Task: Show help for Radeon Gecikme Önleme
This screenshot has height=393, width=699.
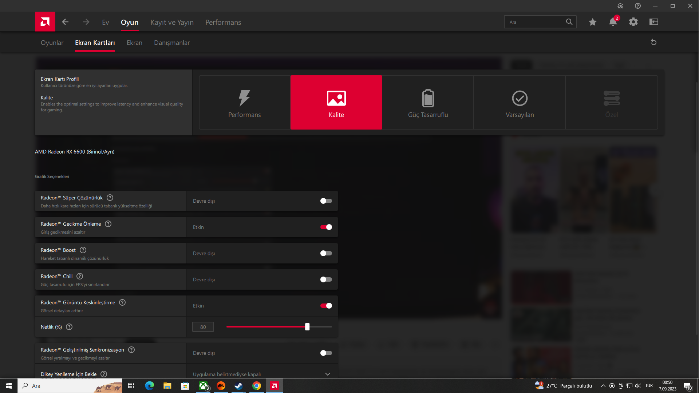Action: pyautogui.click(x=108, y=224)
